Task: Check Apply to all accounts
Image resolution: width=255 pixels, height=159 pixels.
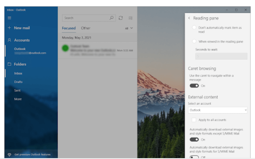Action: (194, 120)
